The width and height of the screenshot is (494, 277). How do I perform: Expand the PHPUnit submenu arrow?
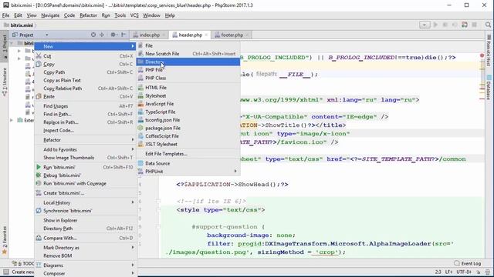(235, 172)
